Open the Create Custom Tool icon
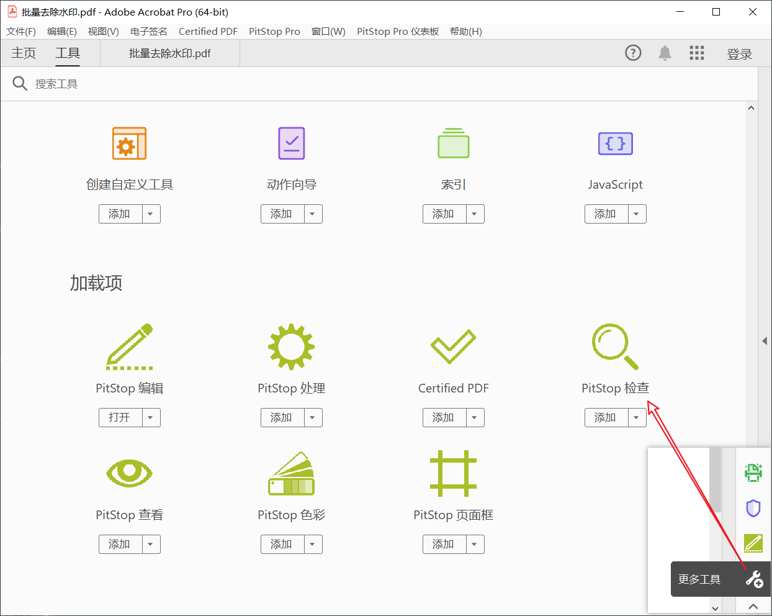772x616 pixels. coord(129,143)
